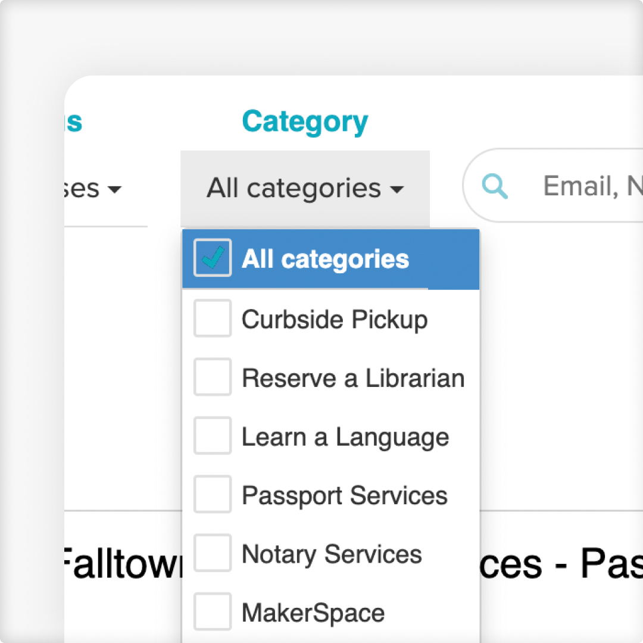Choose the Notary Services menu entry
643x643 pixels.
click(331, 553)
